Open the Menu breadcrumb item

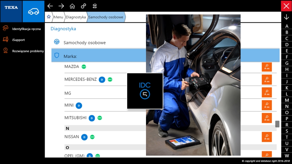pyautogui.click(x=59, y=17)
